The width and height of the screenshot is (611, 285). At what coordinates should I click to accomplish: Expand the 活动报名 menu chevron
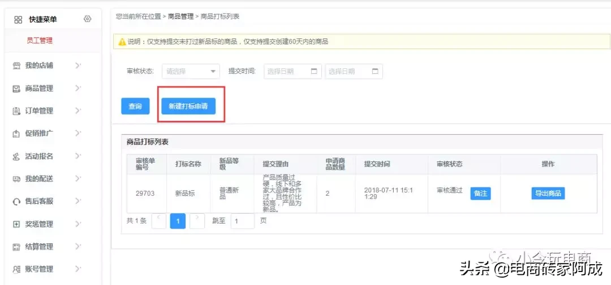pos(78,156)
